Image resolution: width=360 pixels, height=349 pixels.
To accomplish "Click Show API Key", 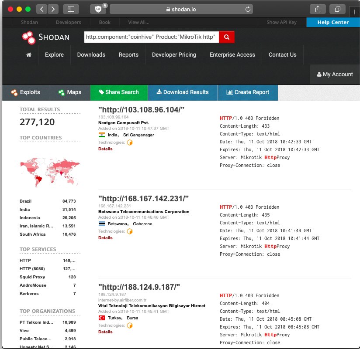I will 281,22.
